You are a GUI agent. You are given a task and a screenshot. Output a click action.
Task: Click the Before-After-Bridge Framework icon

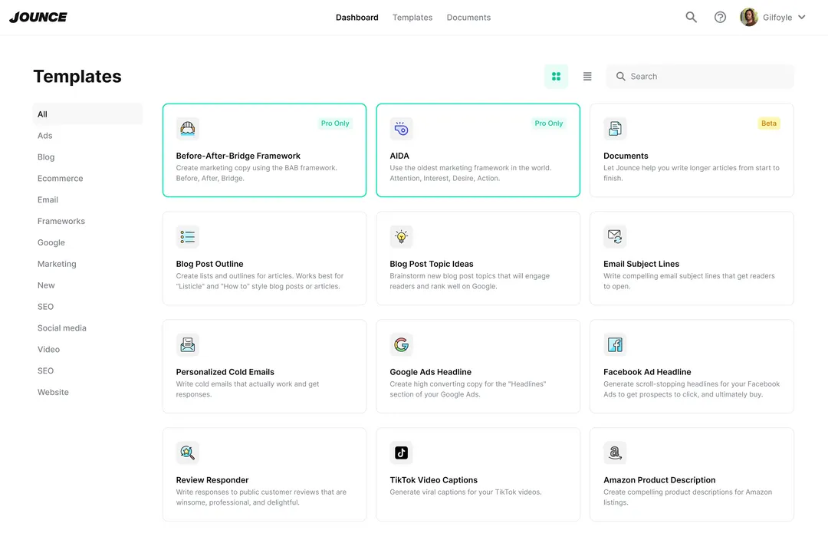188,128
